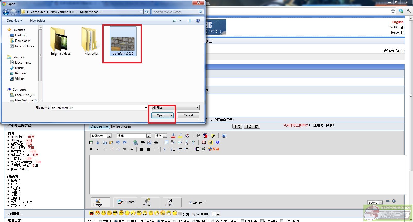Select the 不显示 signature radio button
Viewport: 413px width, 222px height.
[x=100, y=221]
